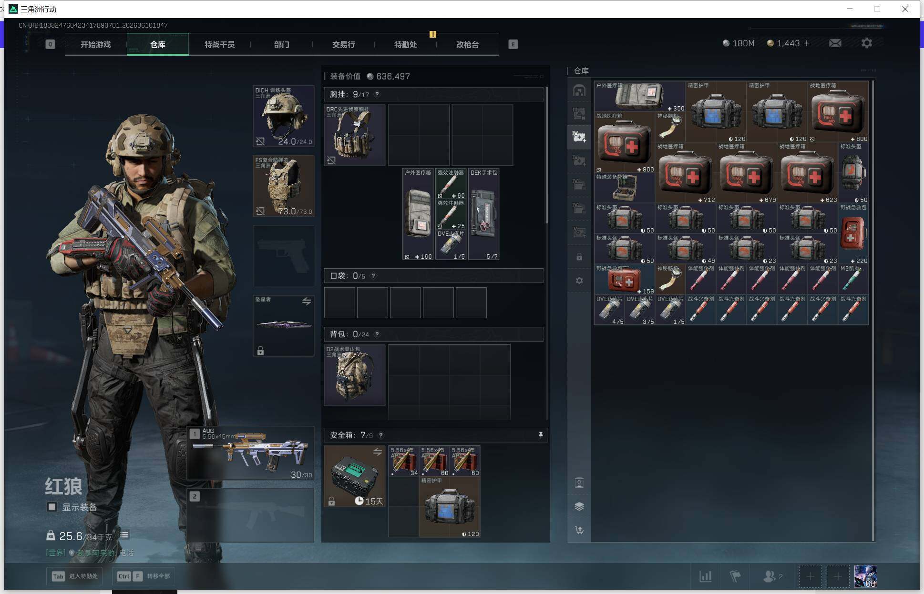Screen dimensions: 924x594
Task: Open the flags icon in bottom bar
Action: tap(735, 576)
